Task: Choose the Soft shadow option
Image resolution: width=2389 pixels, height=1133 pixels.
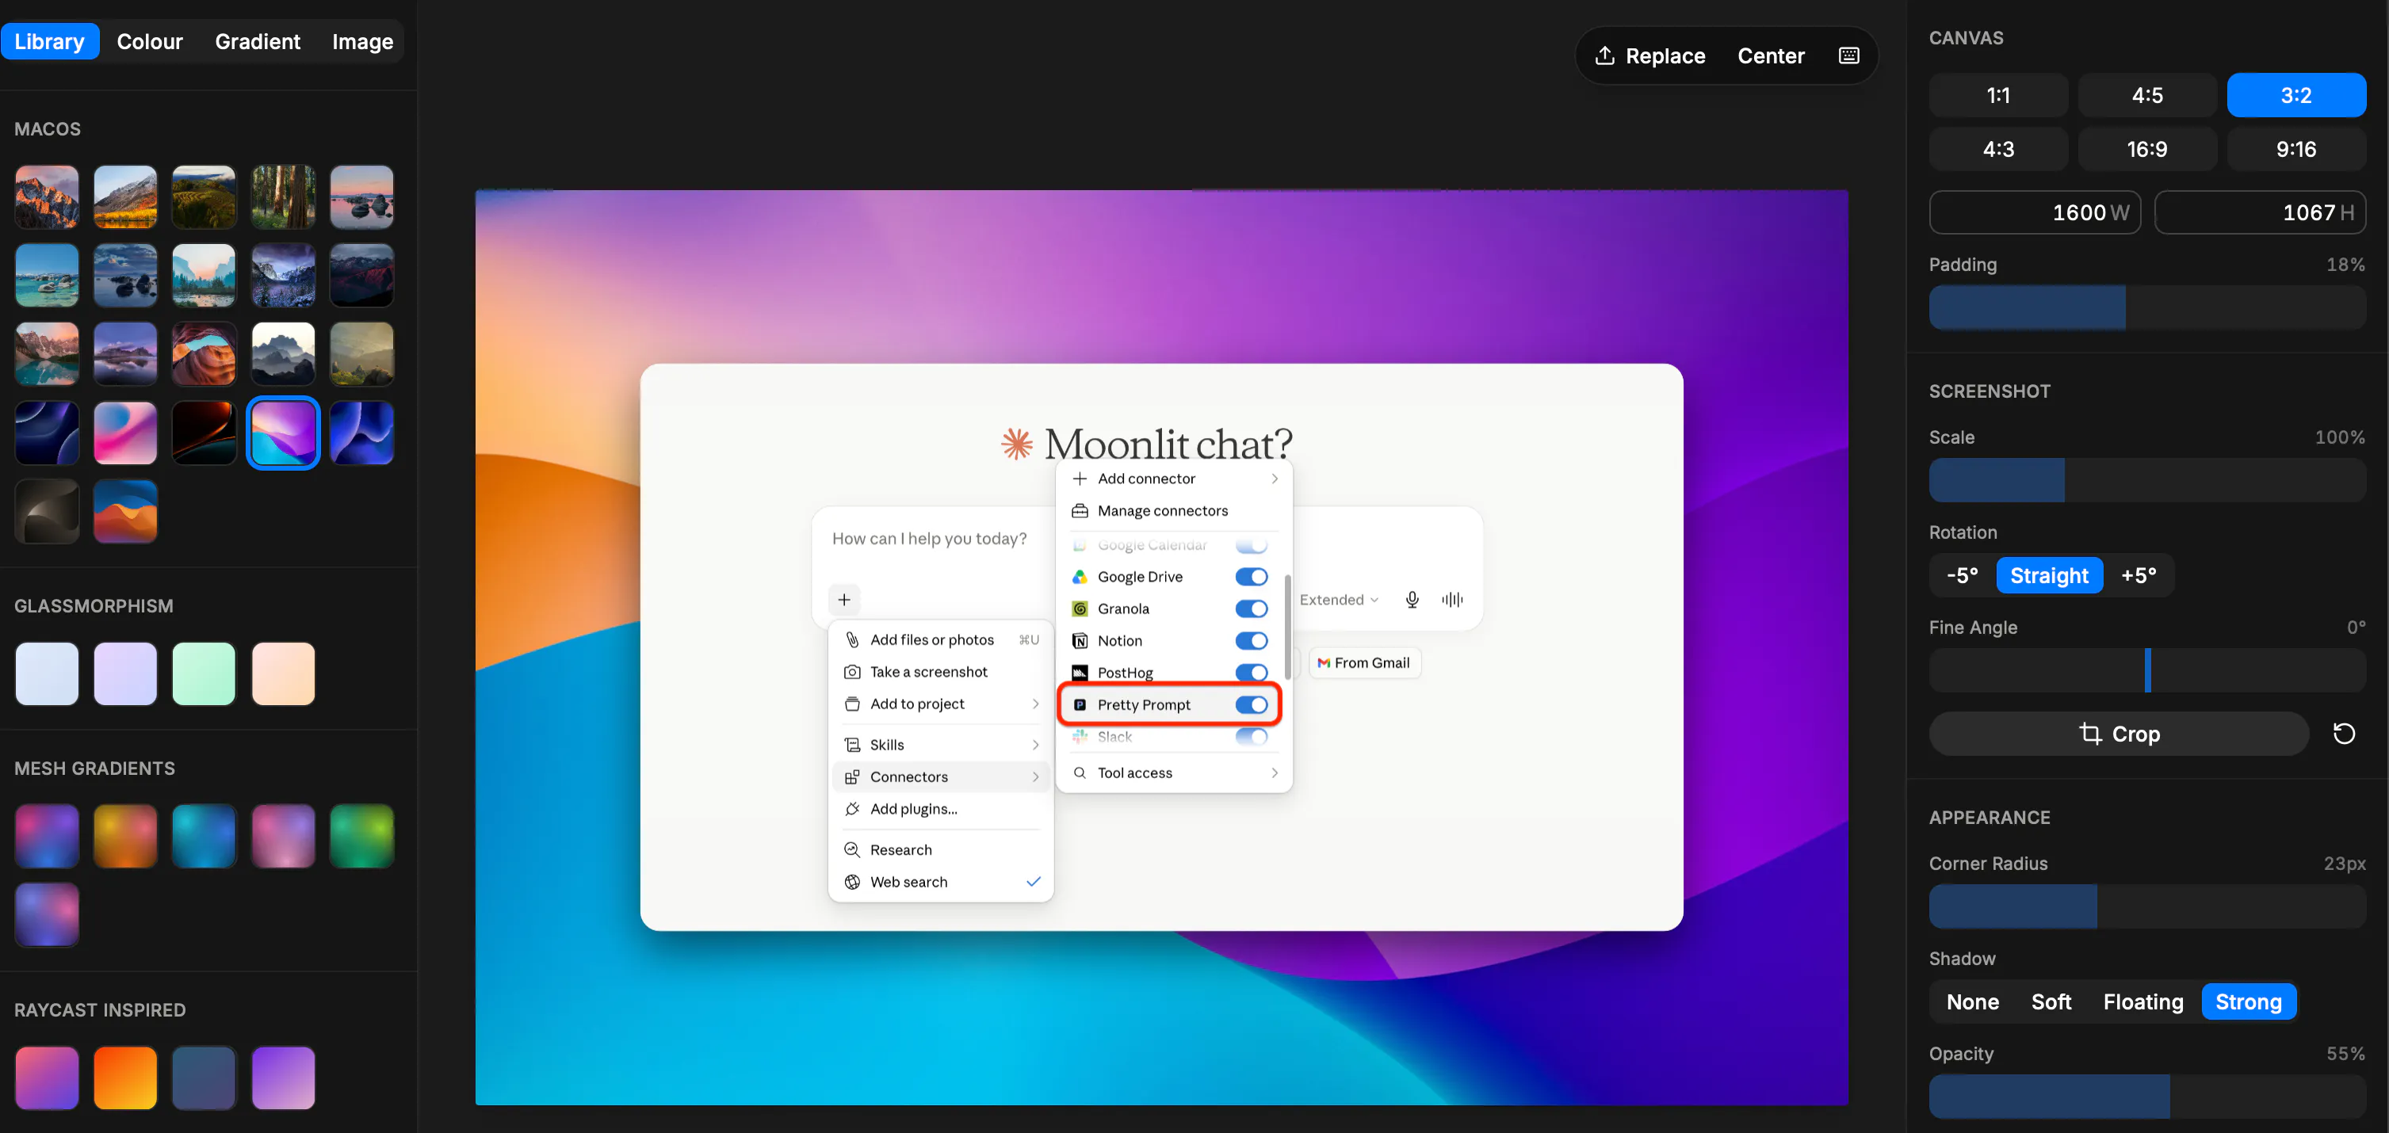Action: (2051, 1001)
